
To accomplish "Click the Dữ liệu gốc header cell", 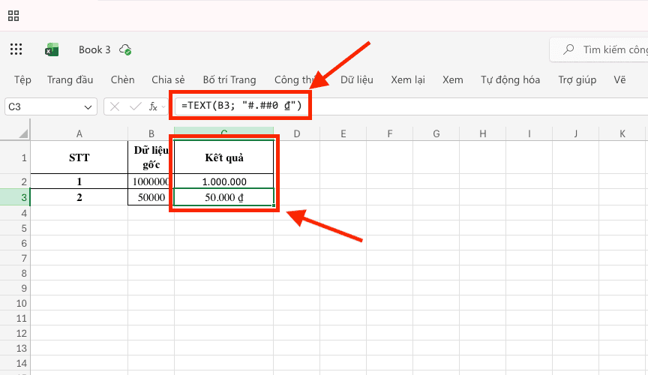I will 151,157.
